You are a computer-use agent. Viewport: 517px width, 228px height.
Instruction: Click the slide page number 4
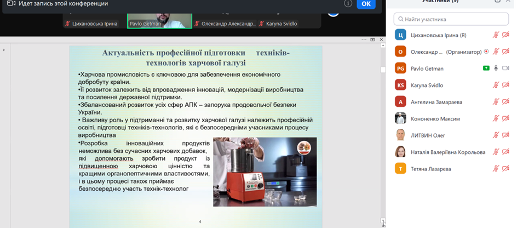point(200,222)
